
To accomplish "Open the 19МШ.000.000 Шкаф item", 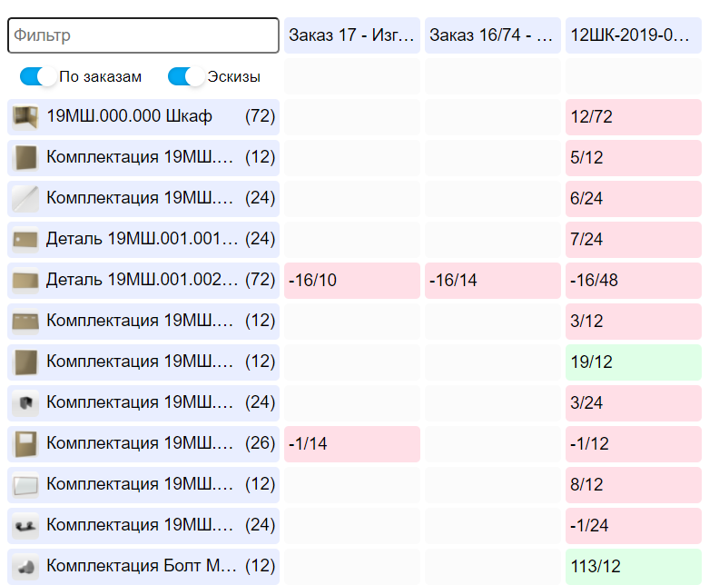I will pos(129,117).
